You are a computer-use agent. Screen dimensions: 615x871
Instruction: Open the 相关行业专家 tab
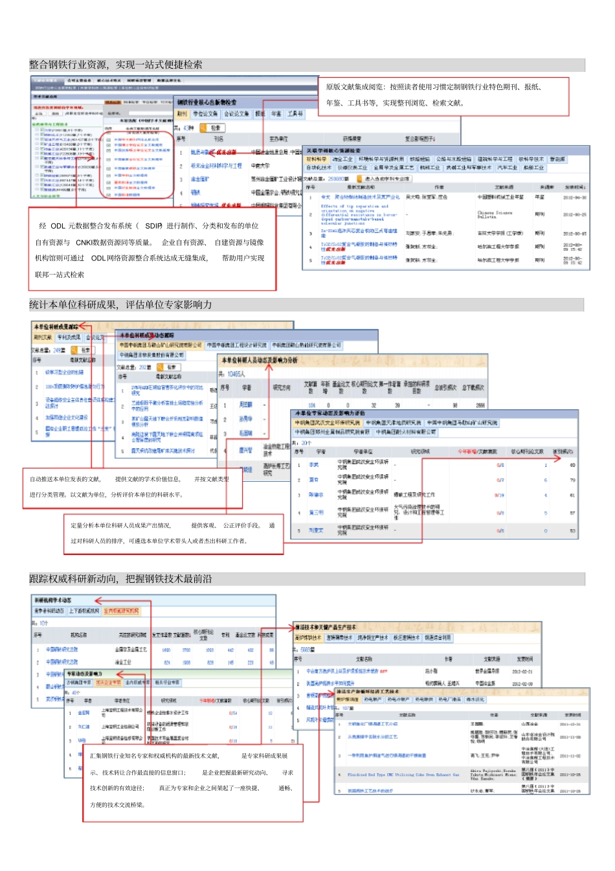click(167, 683)
